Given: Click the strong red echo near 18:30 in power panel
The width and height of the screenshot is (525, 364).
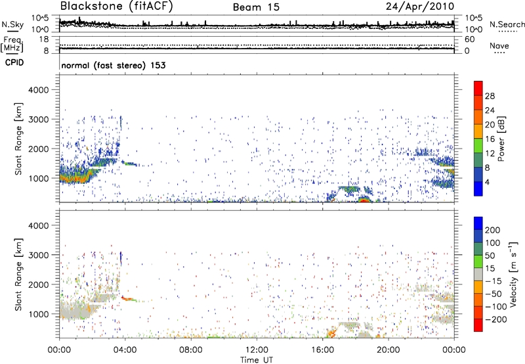Looking at the screenshot, I should (364, 200).
